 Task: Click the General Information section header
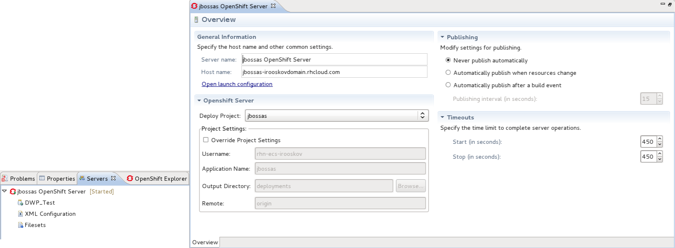[x=227, y=37]
